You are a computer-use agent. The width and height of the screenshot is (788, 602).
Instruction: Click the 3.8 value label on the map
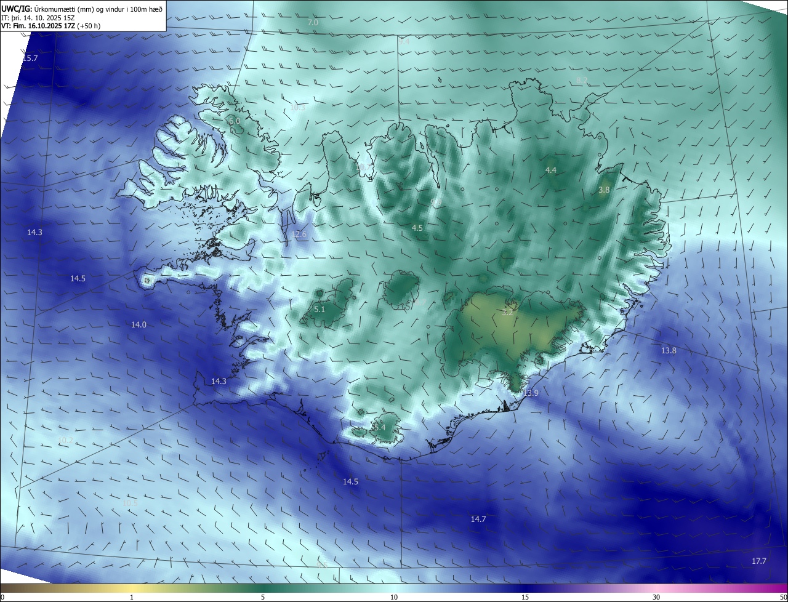click(x=604, y=190)
